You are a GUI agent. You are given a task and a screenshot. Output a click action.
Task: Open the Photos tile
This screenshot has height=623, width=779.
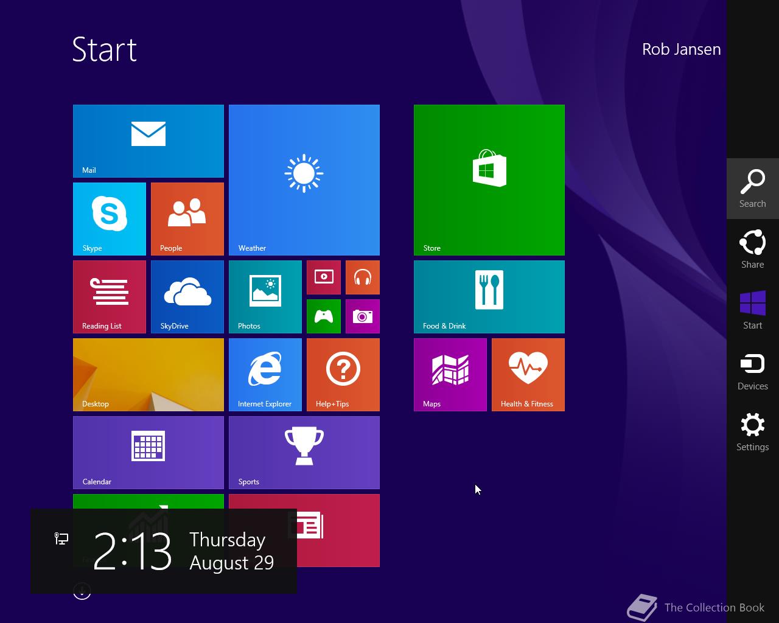(265, 297)
